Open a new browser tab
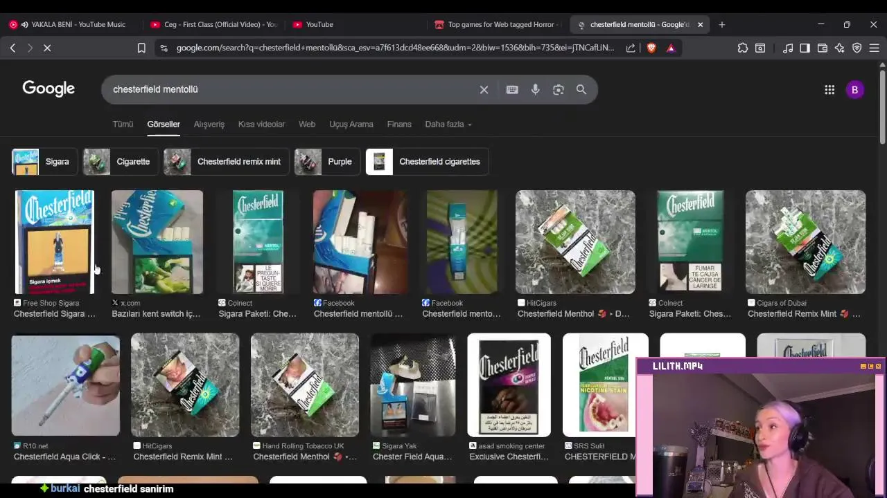This screenshot has height=498, width=887. click(x=722, y=24)
